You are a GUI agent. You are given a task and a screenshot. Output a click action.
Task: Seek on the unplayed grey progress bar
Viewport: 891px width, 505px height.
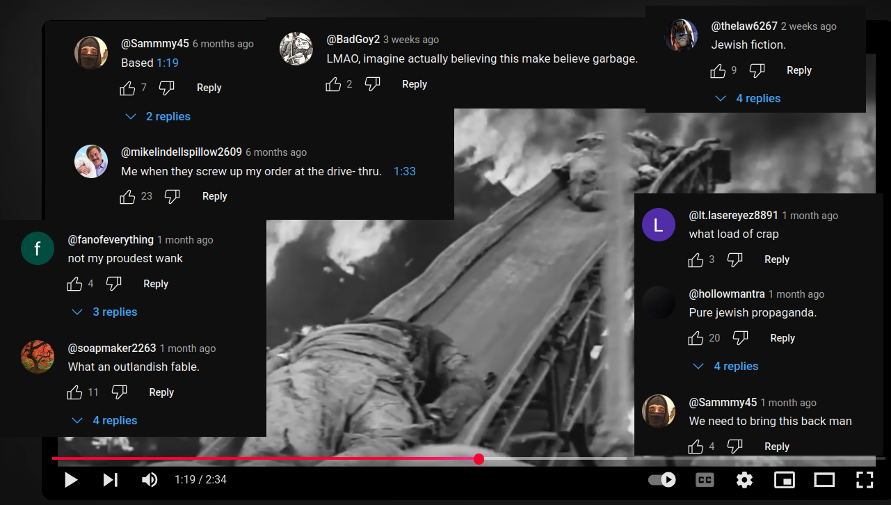[x=682, y=459]
